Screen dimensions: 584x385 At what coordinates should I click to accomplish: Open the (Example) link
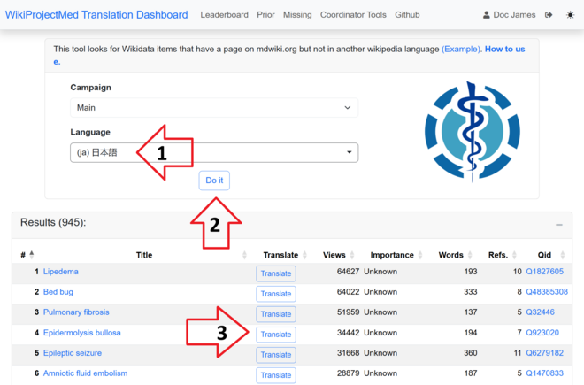click(462, 50)
